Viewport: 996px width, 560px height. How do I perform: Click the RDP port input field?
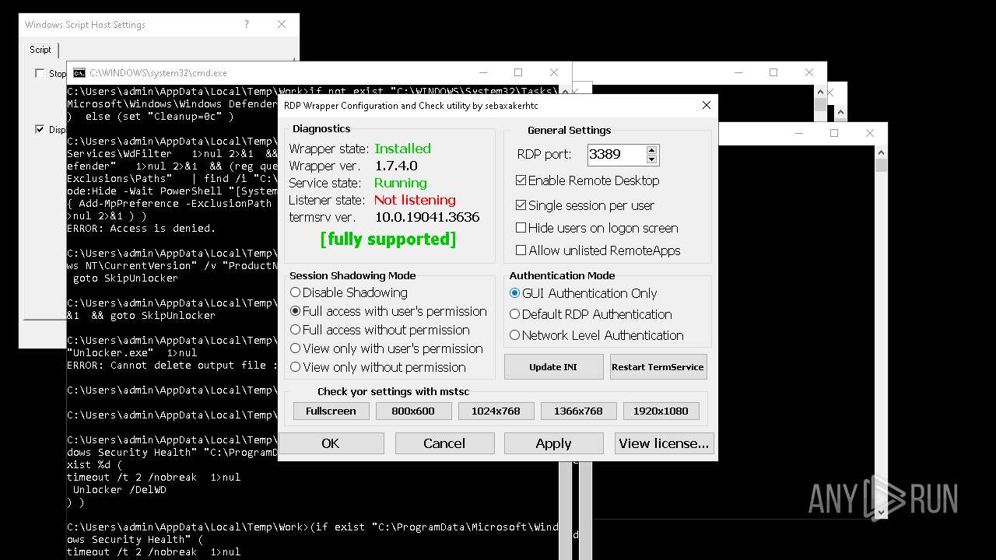[617, 154]
